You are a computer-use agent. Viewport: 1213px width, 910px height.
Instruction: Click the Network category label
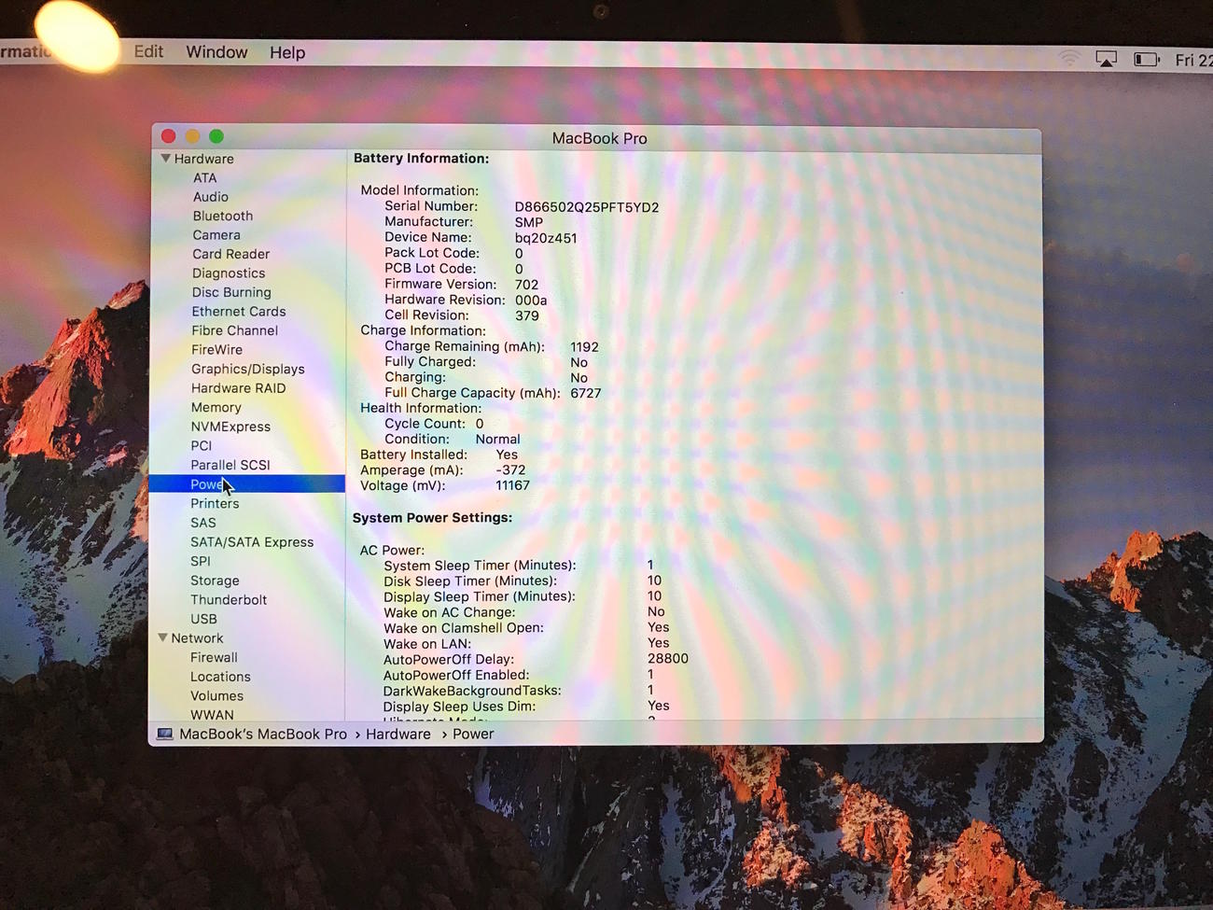pyautogui.click(x=197, y=638)
